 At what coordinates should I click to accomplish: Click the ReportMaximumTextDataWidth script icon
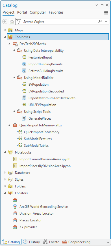[x=24, y=98]
